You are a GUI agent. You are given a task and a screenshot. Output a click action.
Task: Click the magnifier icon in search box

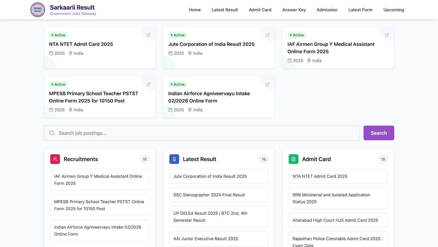52,133
